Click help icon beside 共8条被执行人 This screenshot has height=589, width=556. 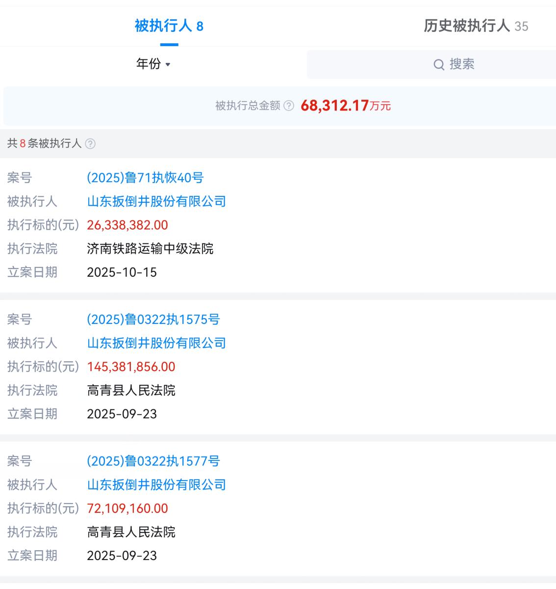tap(90, 143)
